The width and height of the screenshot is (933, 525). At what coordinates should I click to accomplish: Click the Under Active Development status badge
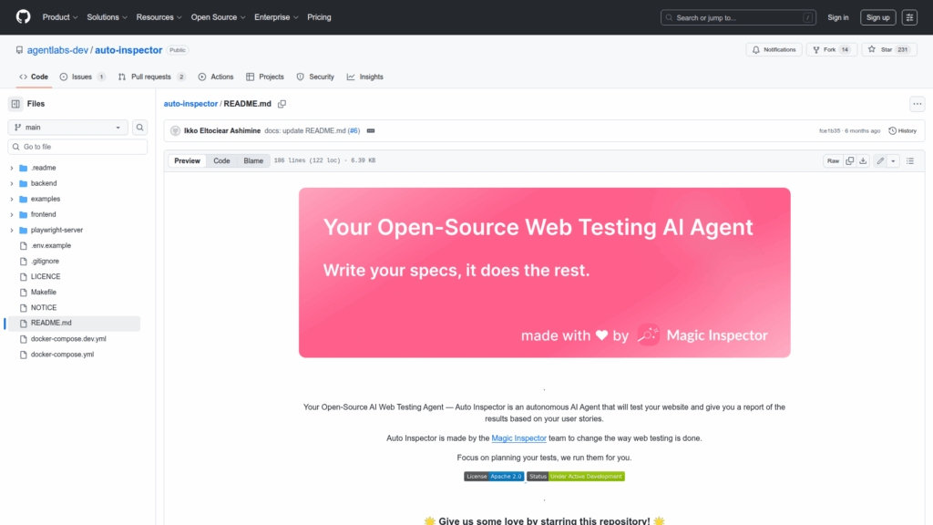[576, 476]
